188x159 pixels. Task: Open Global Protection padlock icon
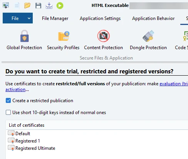[24, 36]
